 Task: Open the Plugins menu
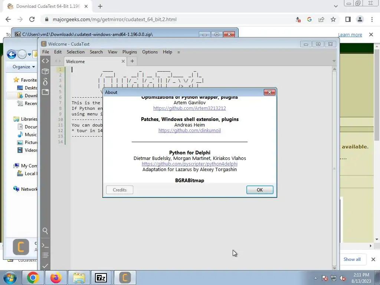[130, 52]
